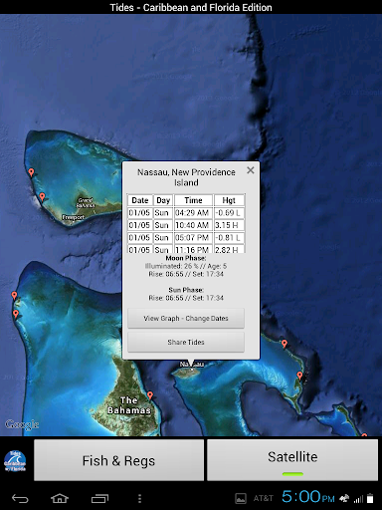Open the 5:00 PM clock status area

point(308,497)
